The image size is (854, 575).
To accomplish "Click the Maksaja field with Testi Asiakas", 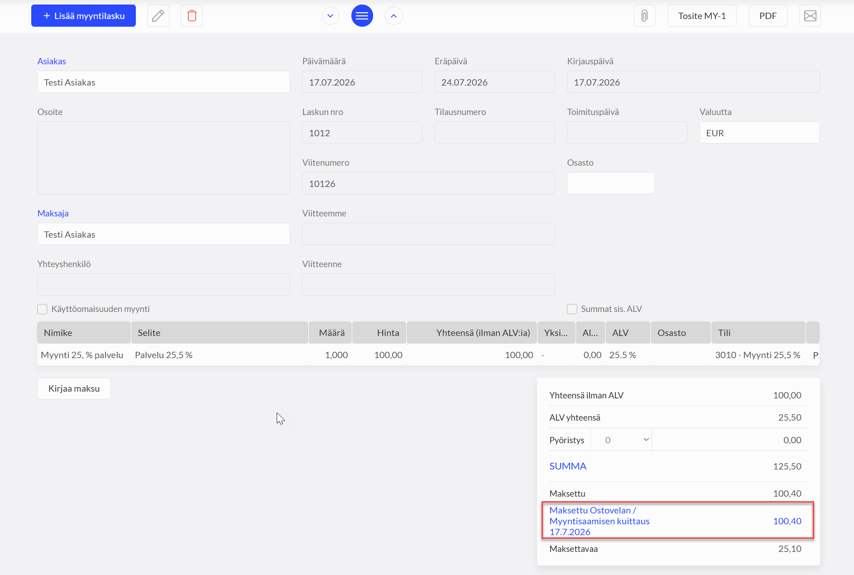I will point(163,234).
